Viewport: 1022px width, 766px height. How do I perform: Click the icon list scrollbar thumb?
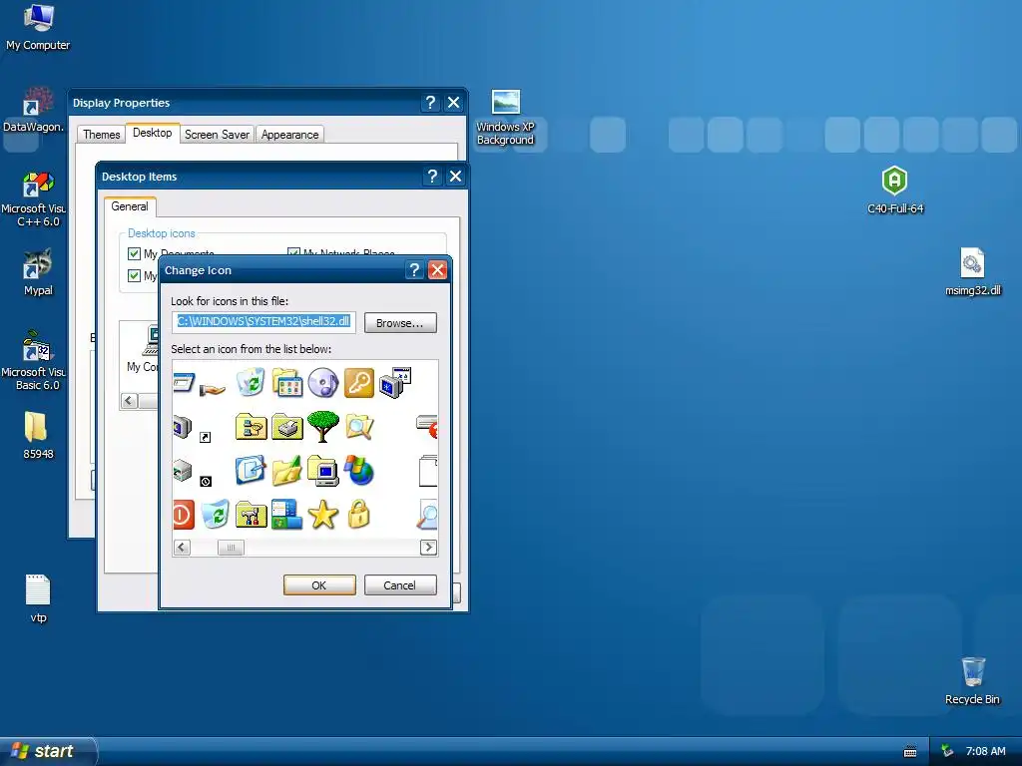coord(231,548)
